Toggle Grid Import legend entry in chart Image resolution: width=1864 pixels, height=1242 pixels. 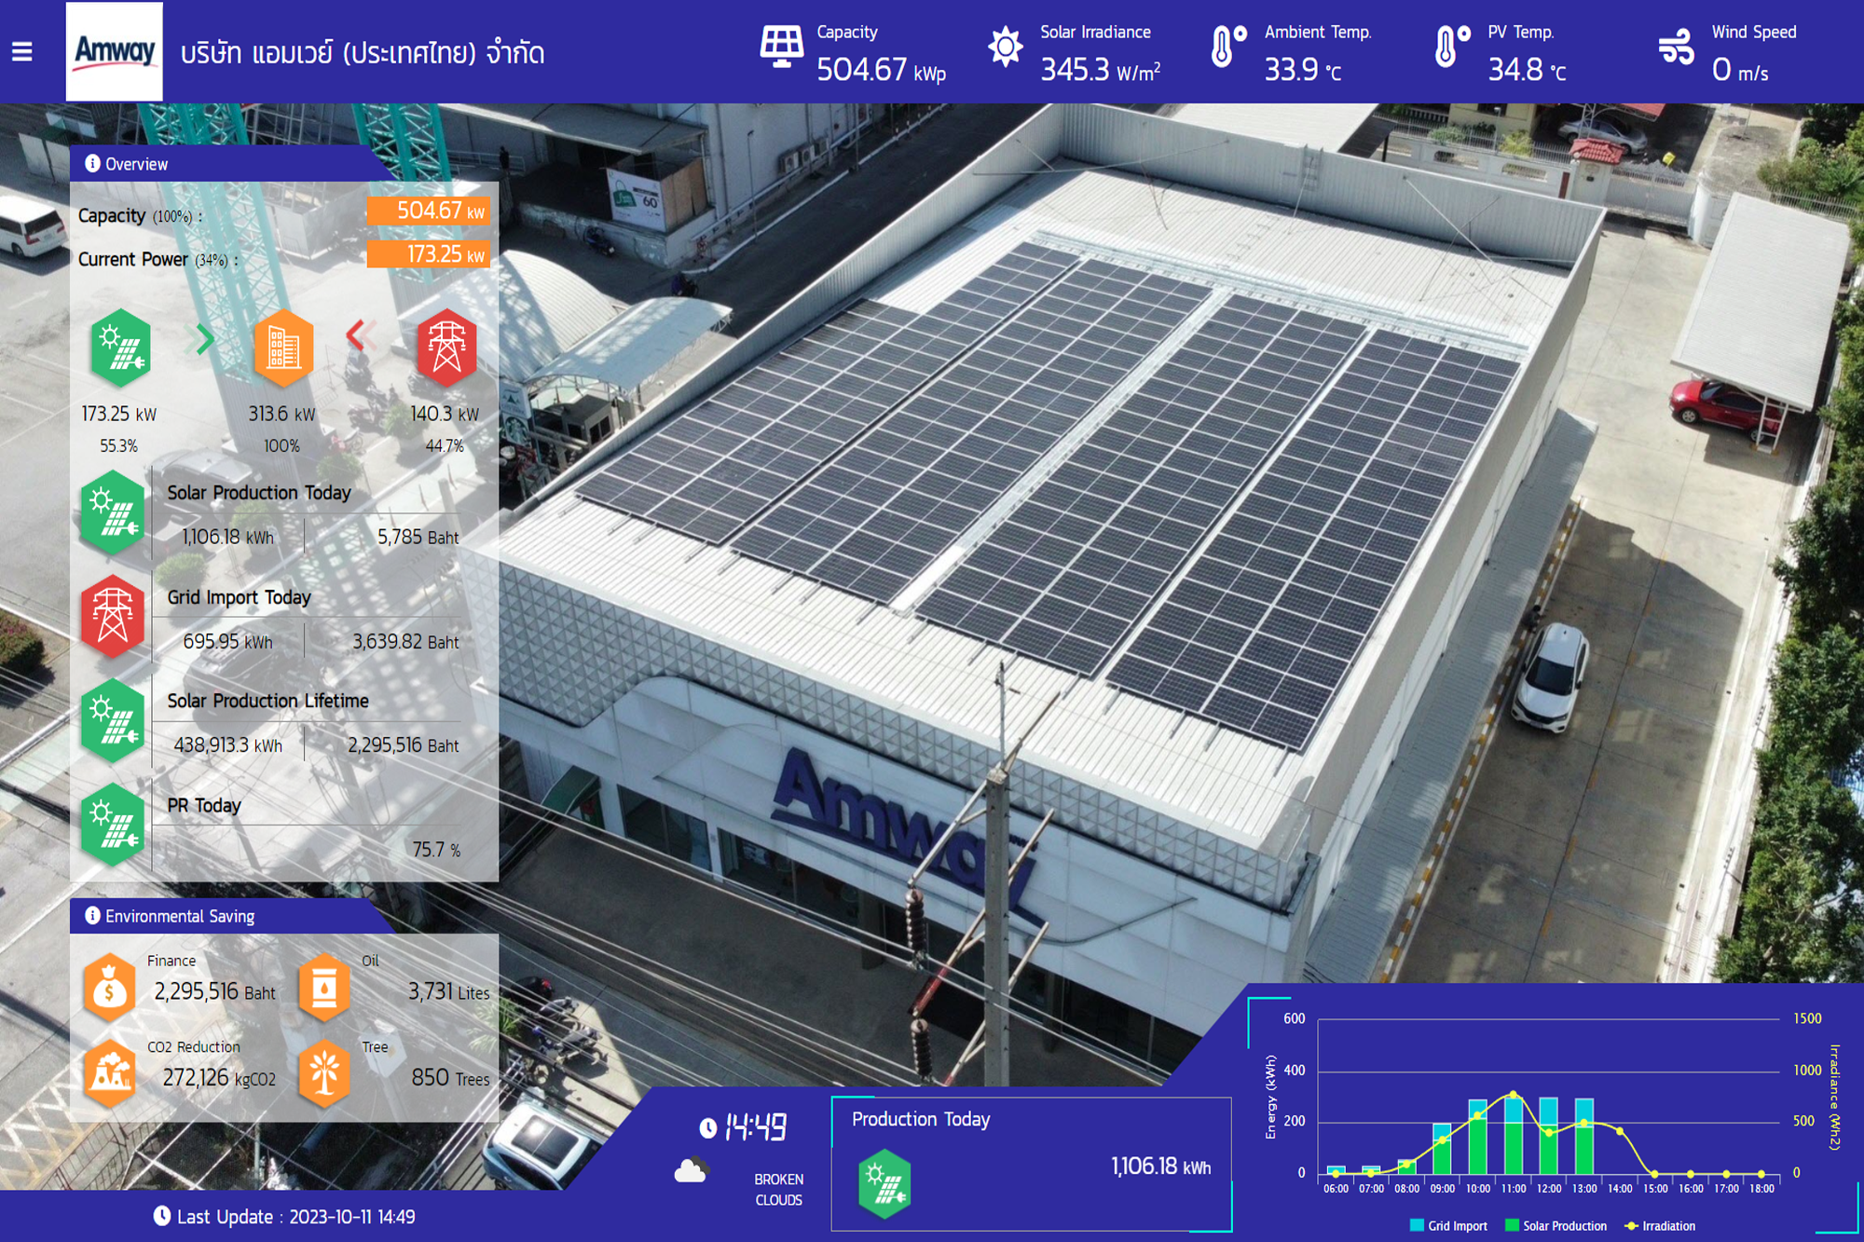click(x=1448, y=1225)
